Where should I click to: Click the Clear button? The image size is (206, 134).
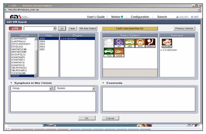pos(72,29)
